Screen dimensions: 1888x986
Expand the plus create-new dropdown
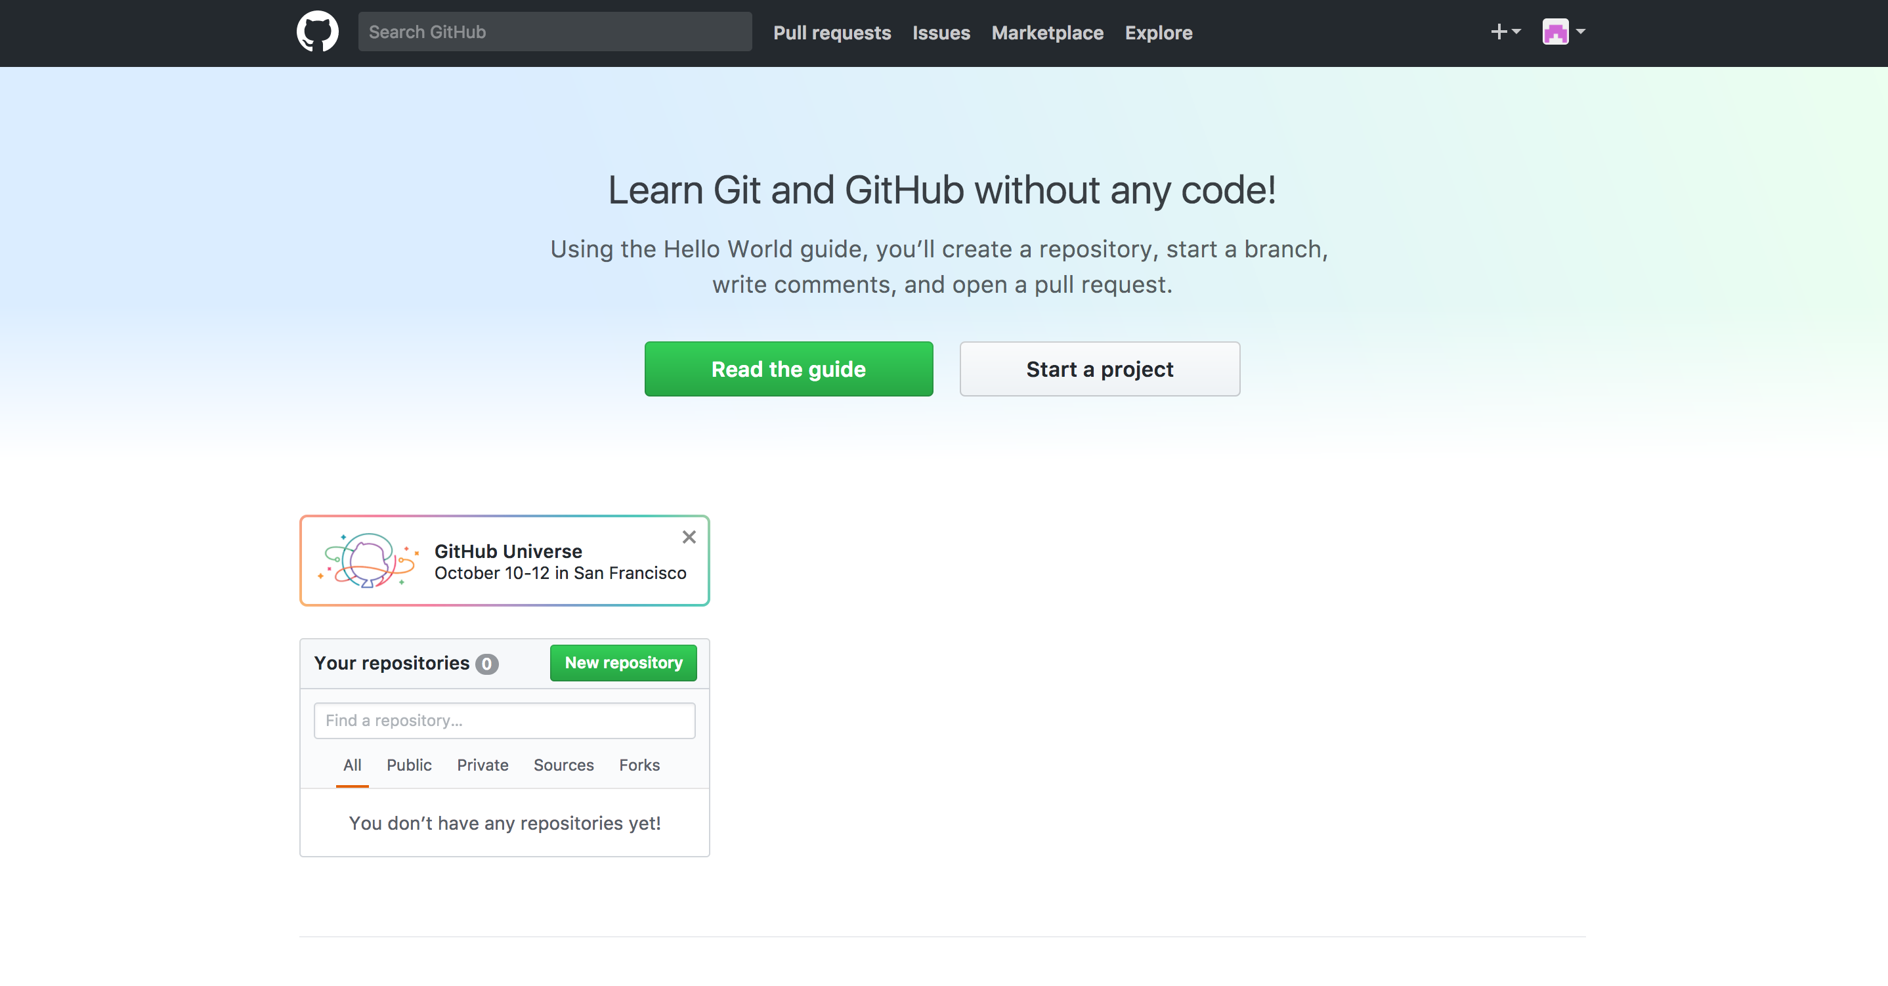[x=1505, y=32]
